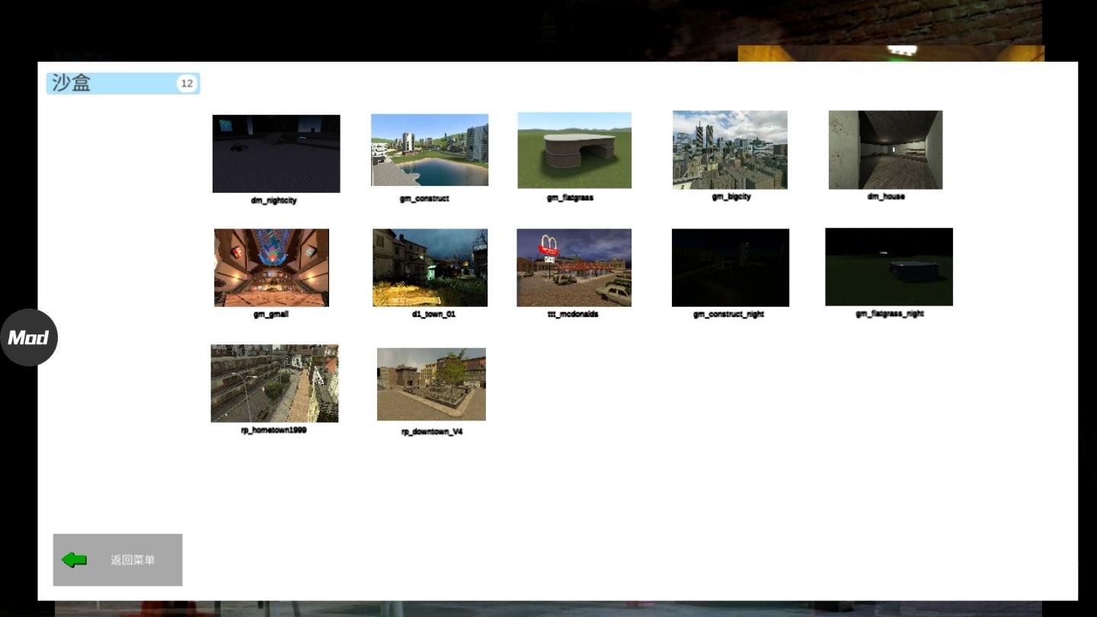Screen dimensions: 1097x617
Task: Select the dm_nightcity map thumbnail
Action: (276, 154)
